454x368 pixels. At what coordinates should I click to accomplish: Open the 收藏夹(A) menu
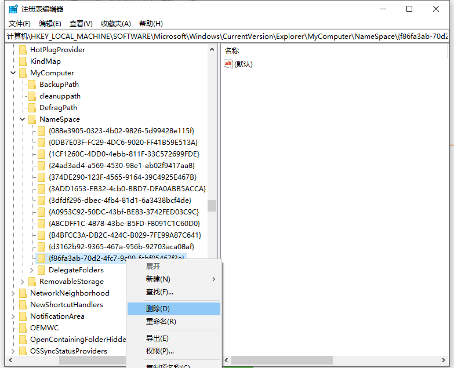tap(116, 24)
